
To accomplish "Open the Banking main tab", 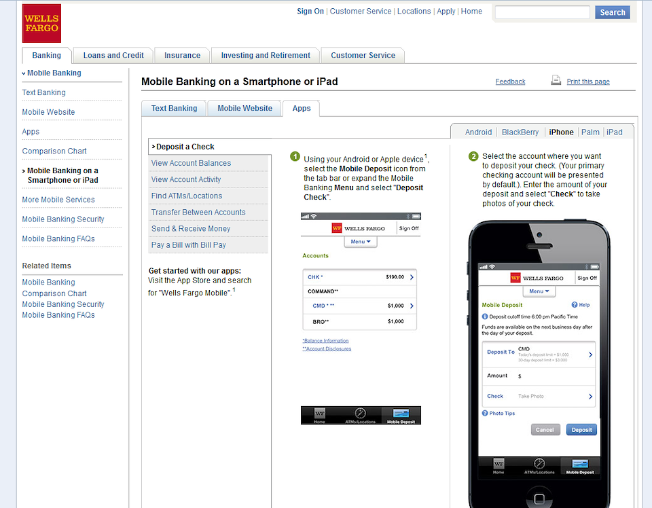I will (47, 55).
